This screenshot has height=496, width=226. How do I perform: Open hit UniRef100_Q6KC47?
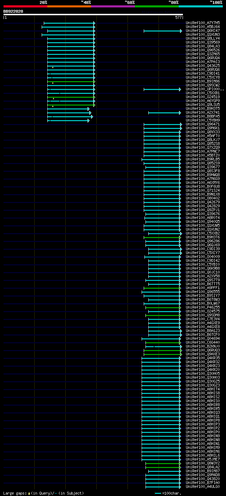(x=203, y=31)
